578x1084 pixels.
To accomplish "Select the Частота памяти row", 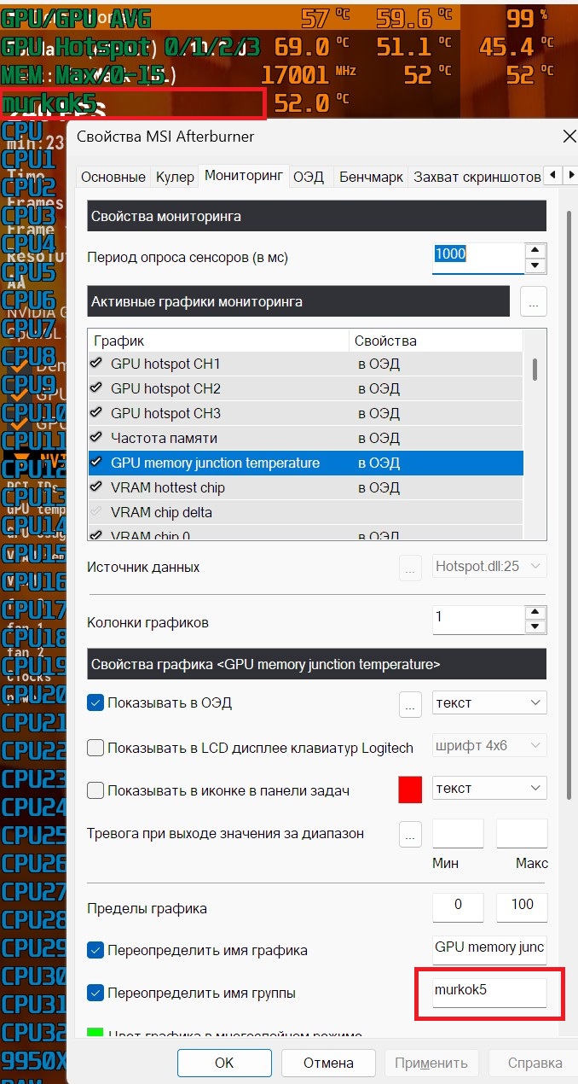I will 305,438.
